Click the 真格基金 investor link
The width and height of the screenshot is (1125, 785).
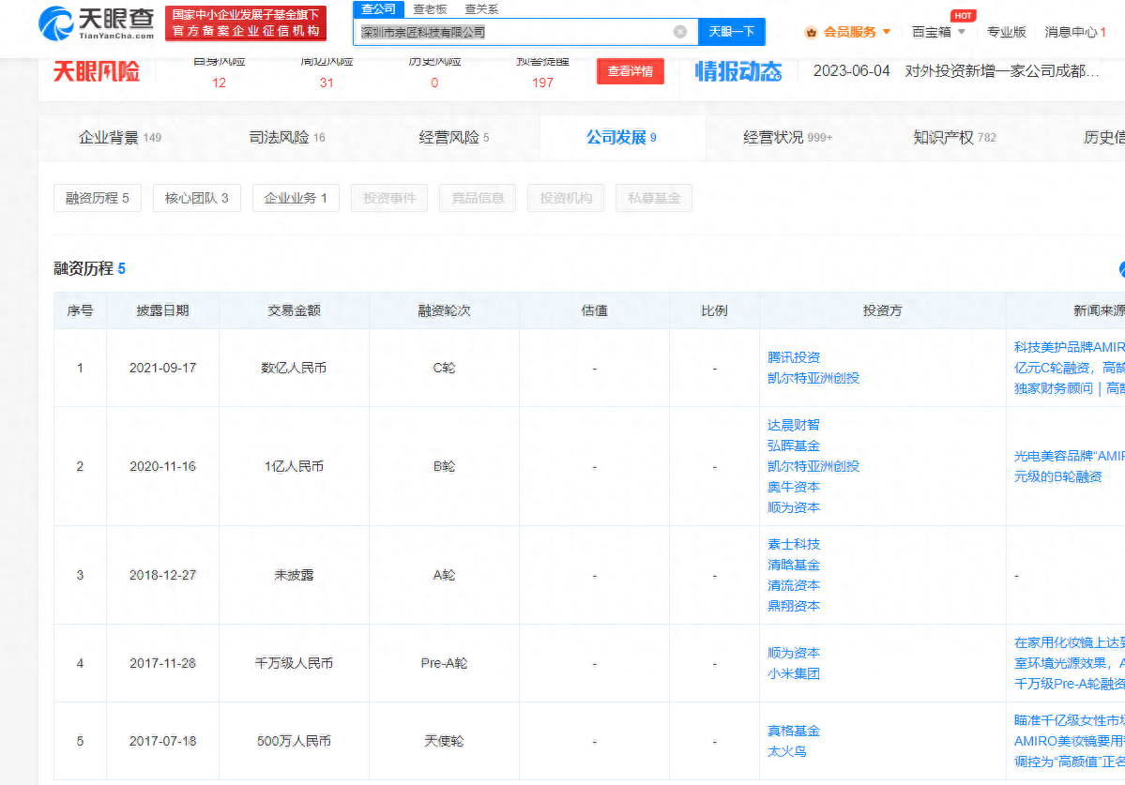point(794,731)
